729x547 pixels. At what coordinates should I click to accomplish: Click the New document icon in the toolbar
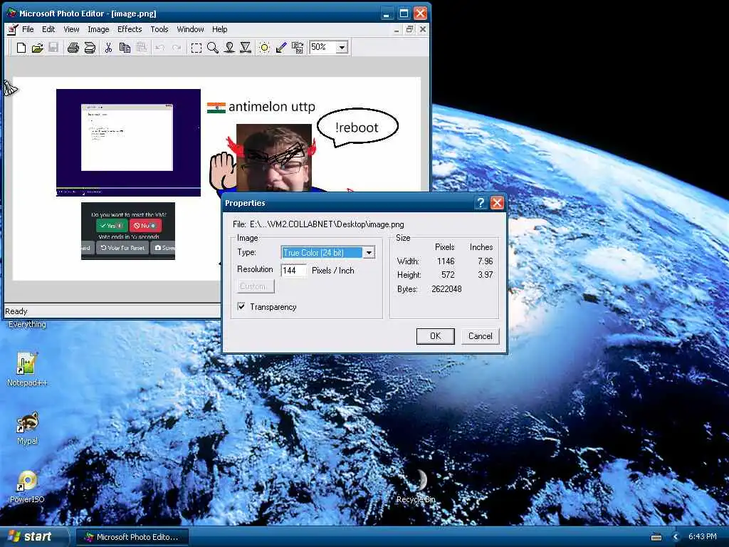(x=21, y=48)
